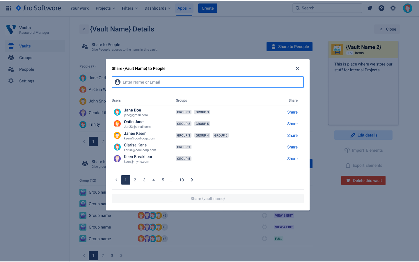Click the Edit details button
Screen dimensions: 419x262
pos(363,135)
